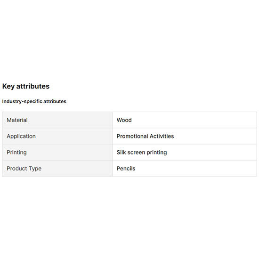Click the lowercase word printing in value column

click(x=157, y=153)
